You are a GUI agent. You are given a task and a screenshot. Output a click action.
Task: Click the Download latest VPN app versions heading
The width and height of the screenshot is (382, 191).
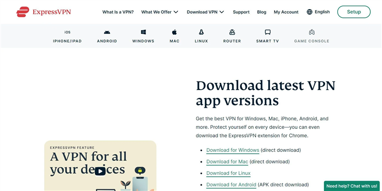click(265, 93)
